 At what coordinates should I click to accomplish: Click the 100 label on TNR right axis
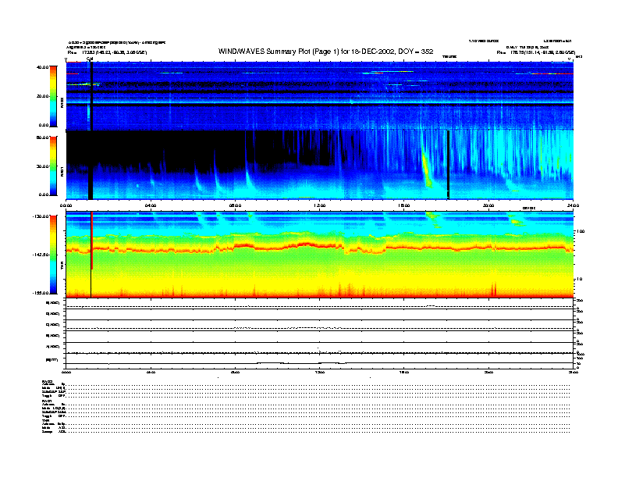(x=581, y=231)
